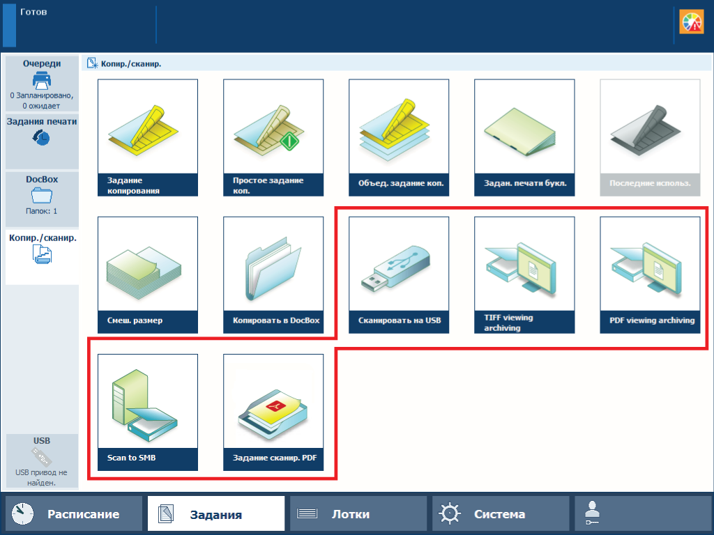Click the Копир./сканир. header icon
This screenshot has height=535, width=714.
click(93, 63)
